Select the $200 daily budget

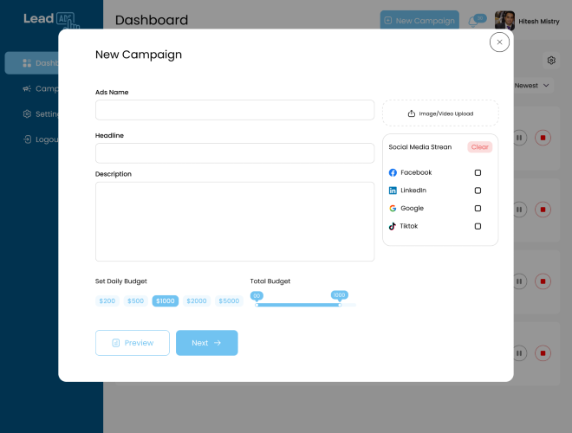[x=107, y=301]
